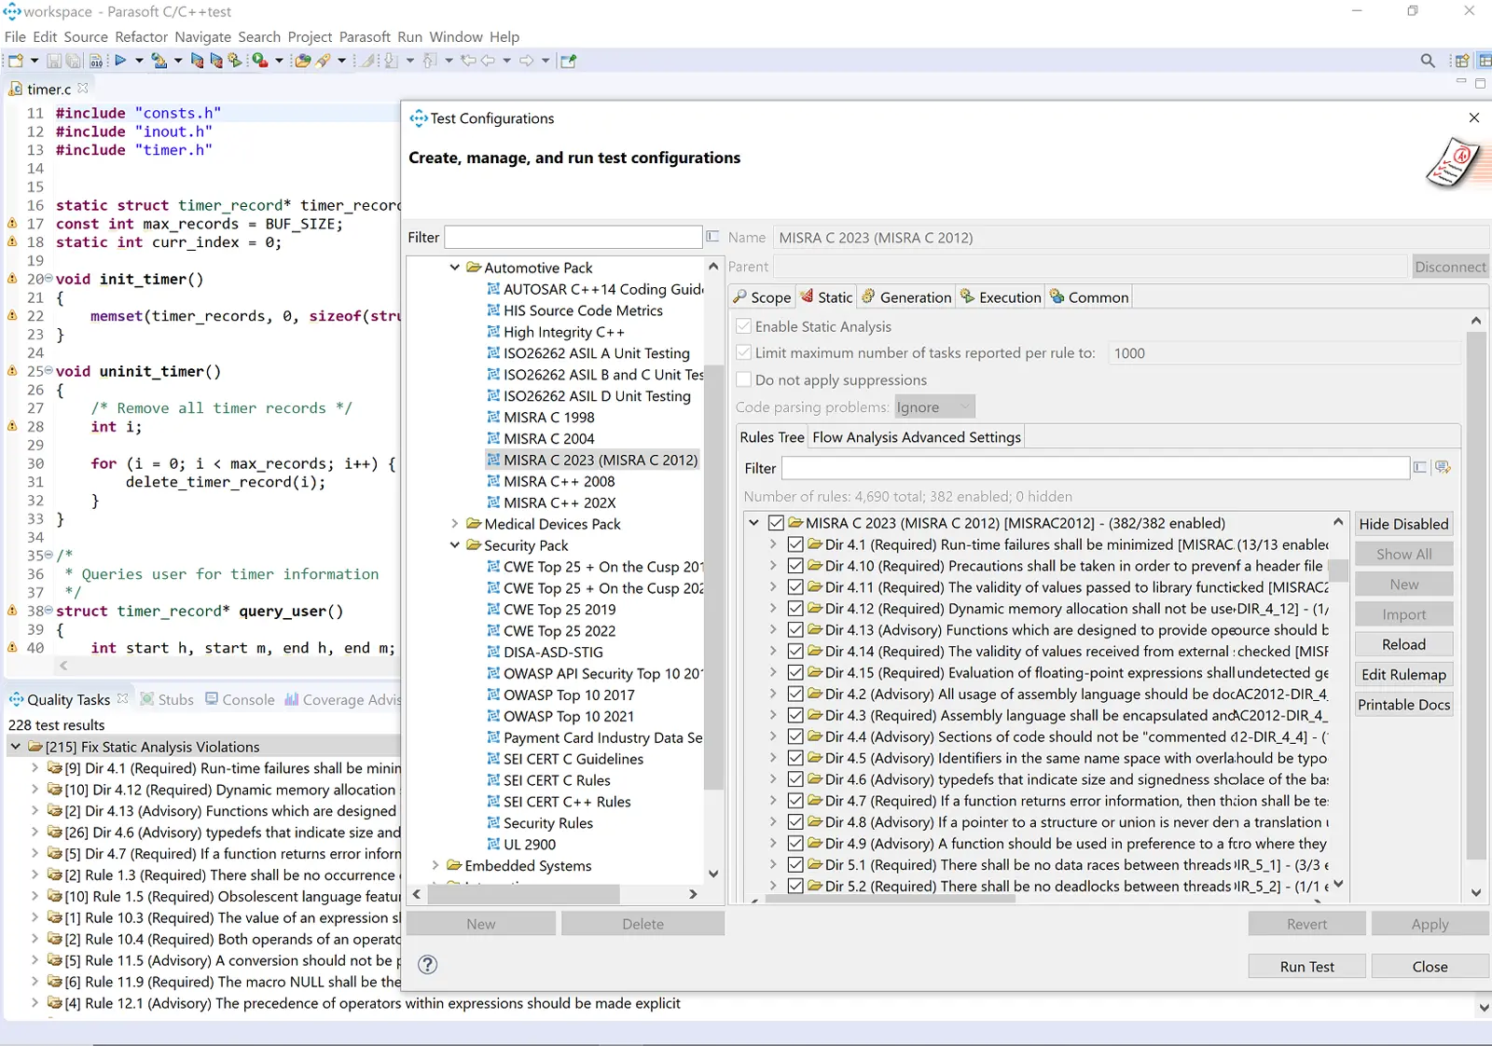
Task: Enable Do not apply suppressions checkbox
Action: pyautogui.click(x=743, y=380)
